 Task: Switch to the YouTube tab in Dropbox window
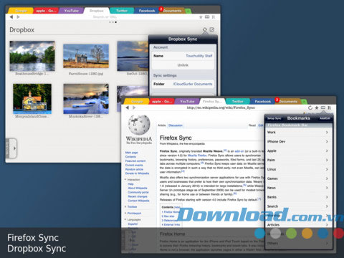pos(71,11)
